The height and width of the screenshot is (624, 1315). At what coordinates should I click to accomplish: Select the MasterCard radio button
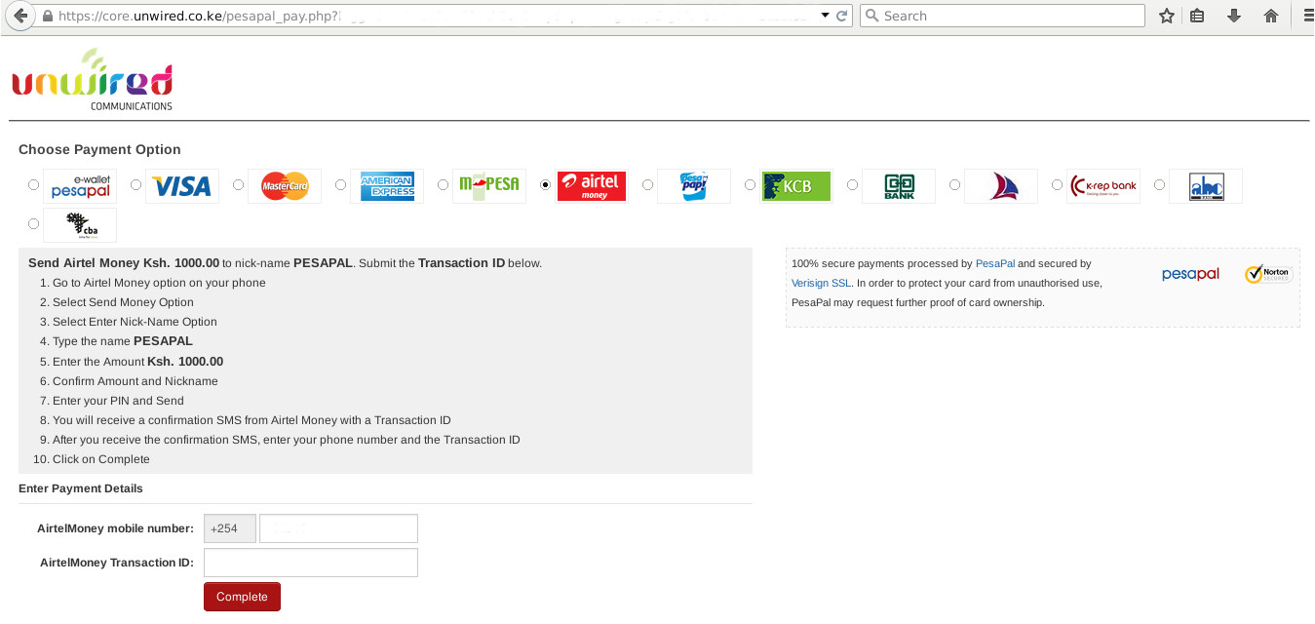tap(239, 184)
